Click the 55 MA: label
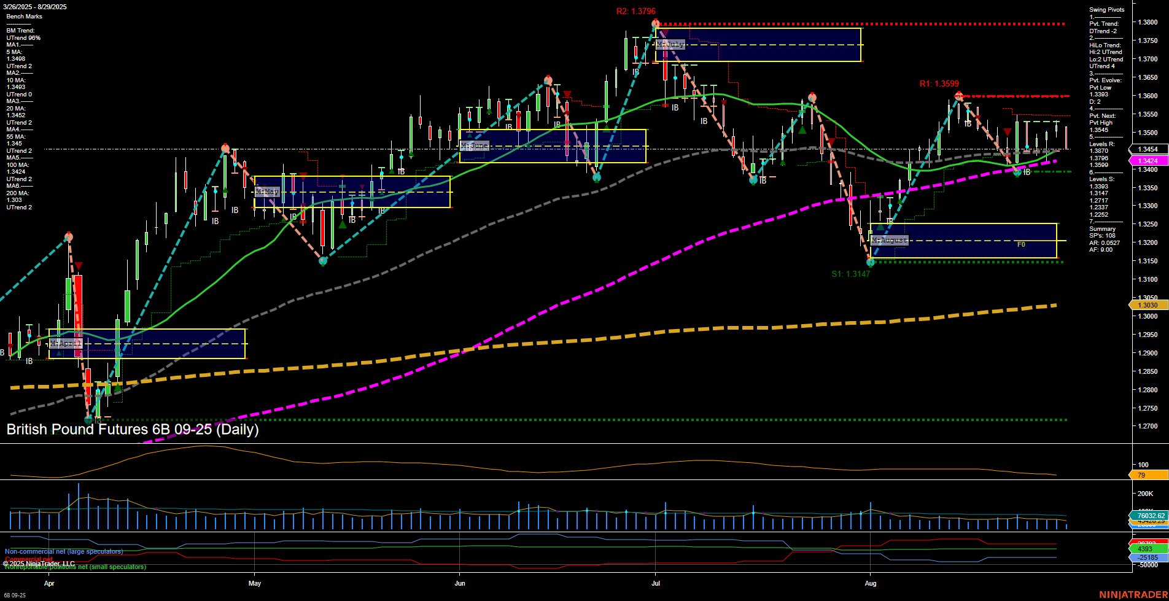The height and width of the screenshot is (601, 1169). click(16, 137)
